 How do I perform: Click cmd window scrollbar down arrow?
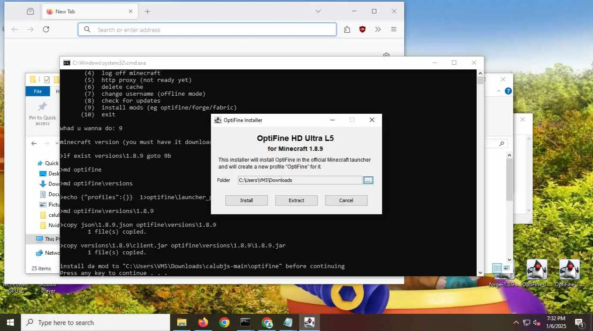[x=480, y=272]
